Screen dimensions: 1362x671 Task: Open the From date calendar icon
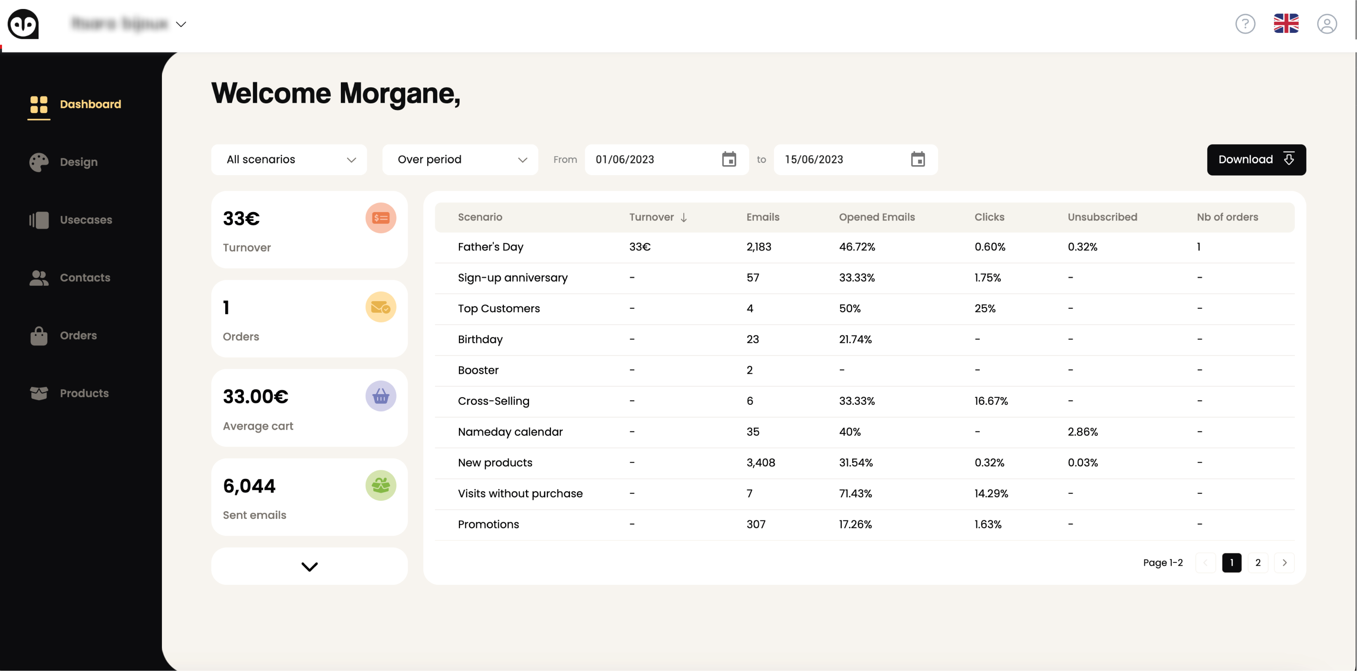pos(729,159)
